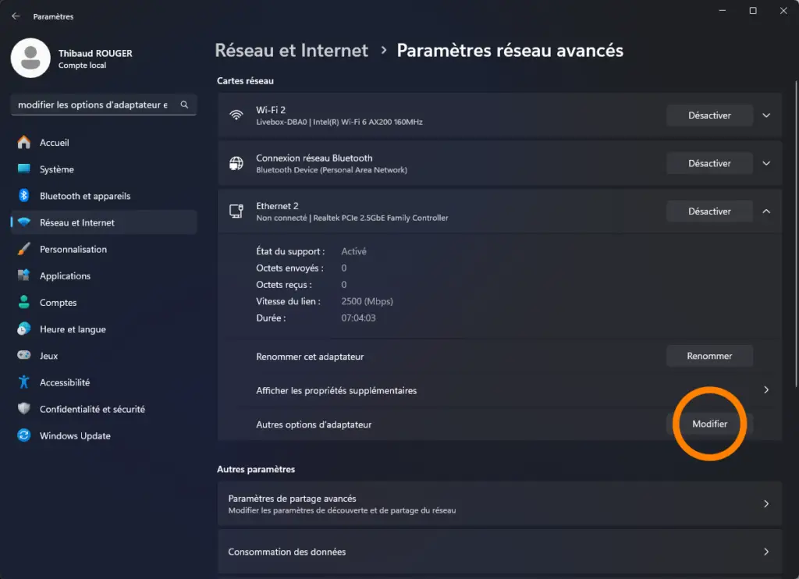799x579 pixels.
Task: Disable the Ethernet 2 adapter
Action: [x=709, y=211]
